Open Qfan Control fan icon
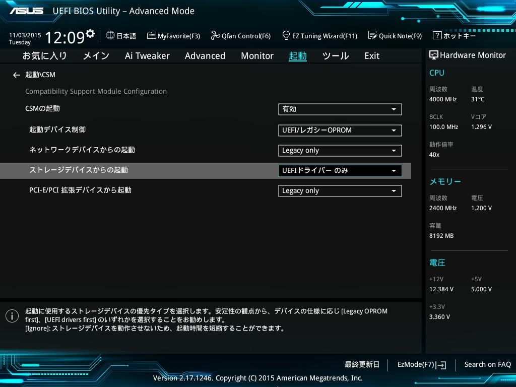This screenshot has height=387, width=516. click(x=215, y=35)
